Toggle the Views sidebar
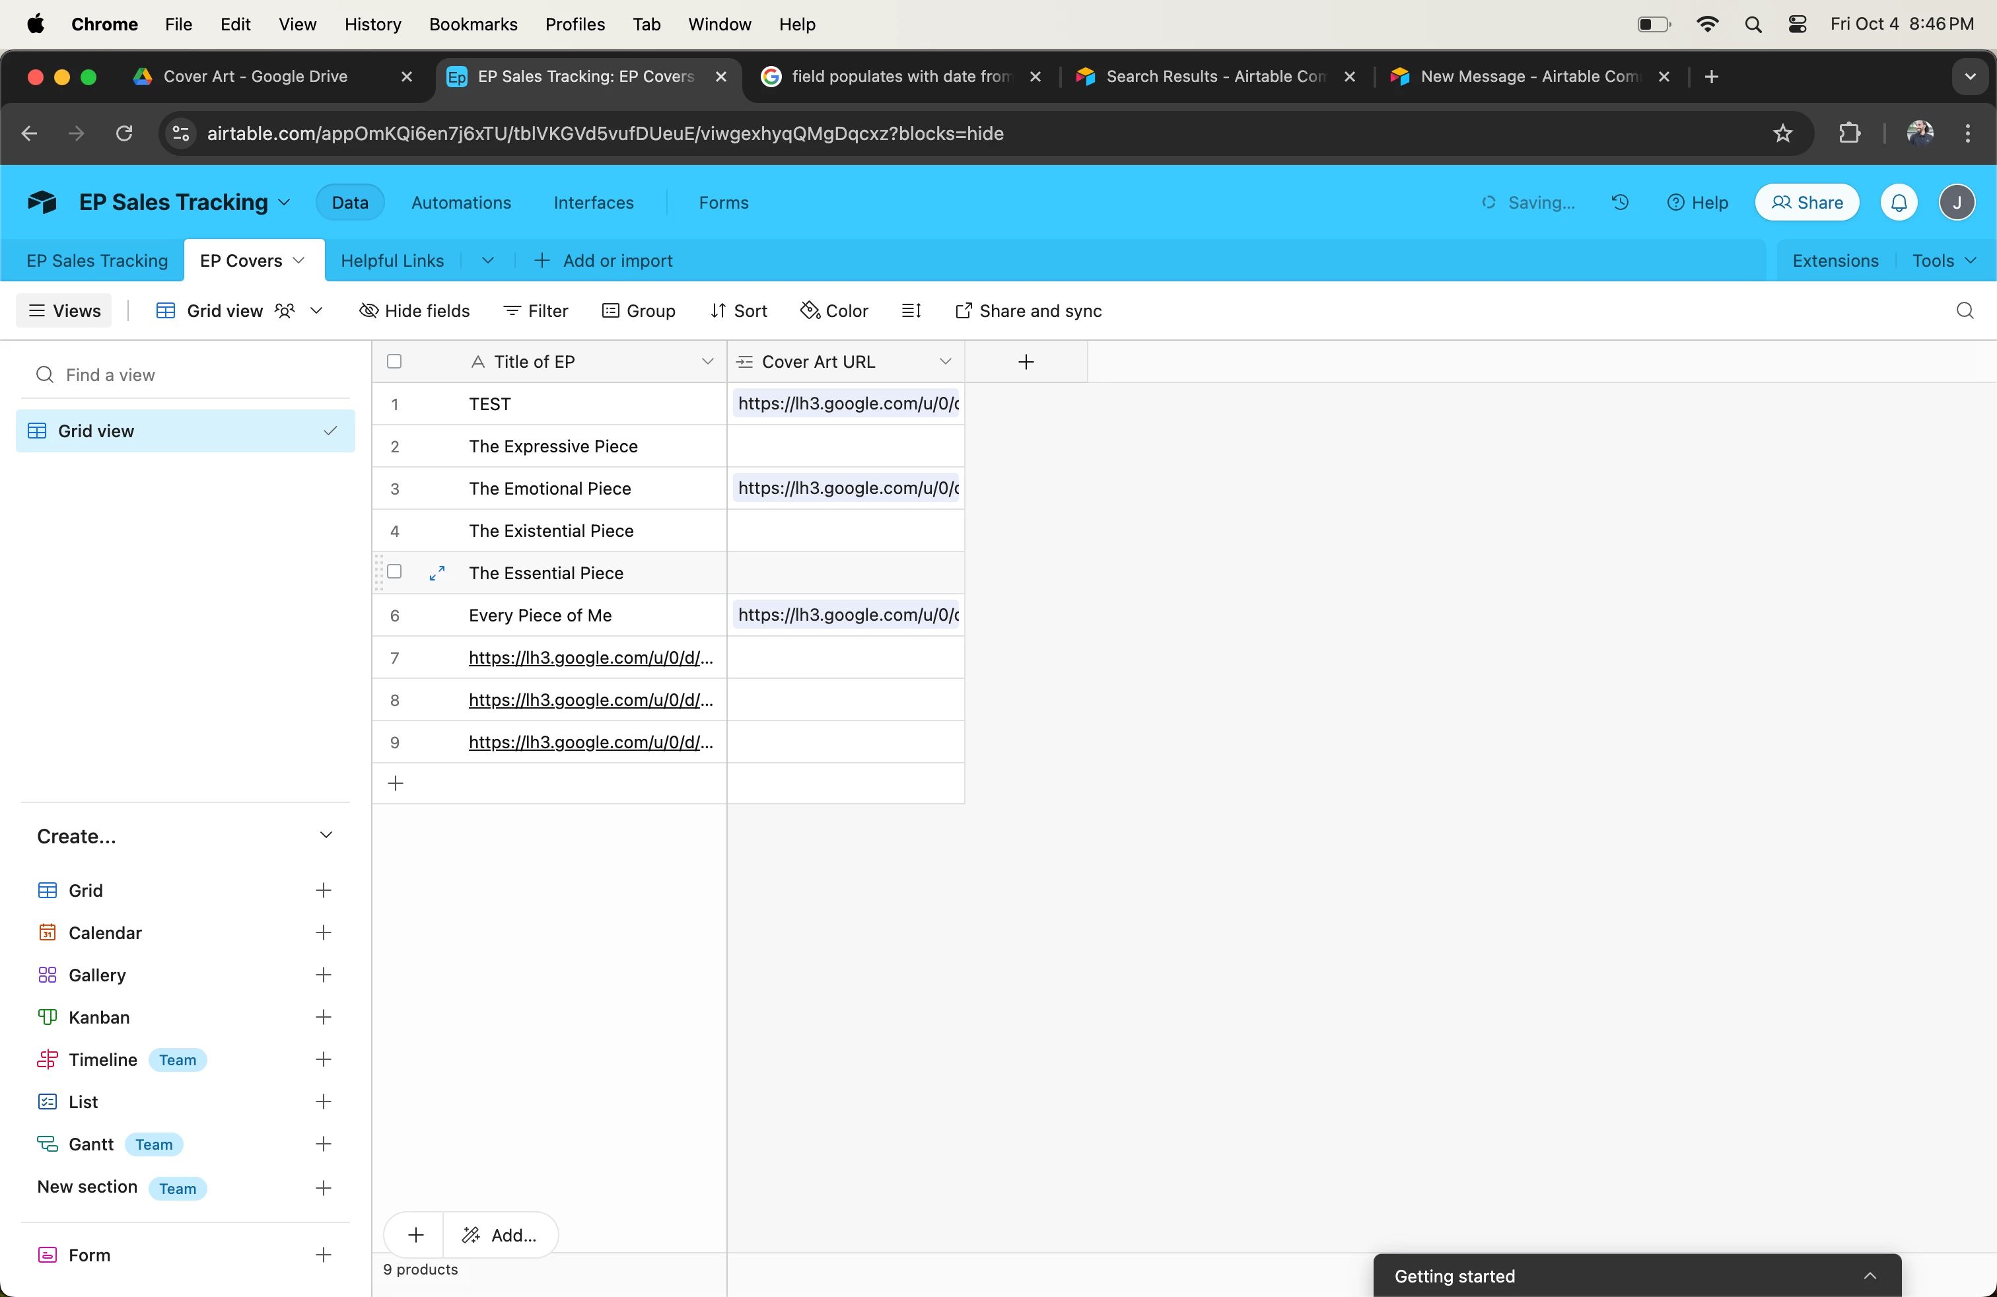 (x=65, y=311)
